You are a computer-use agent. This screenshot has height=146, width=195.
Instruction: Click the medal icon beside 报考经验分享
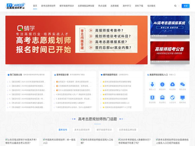[x=55, y=75]
